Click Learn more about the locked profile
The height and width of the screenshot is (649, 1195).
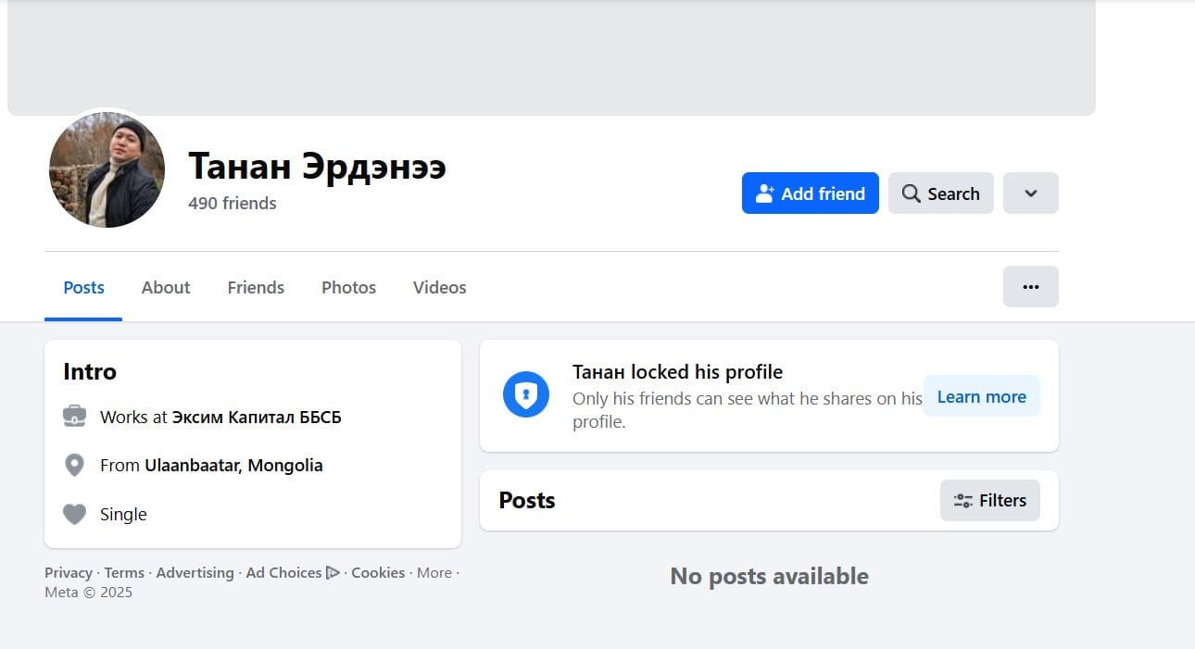pyautogui.click(x=981, y=396)
